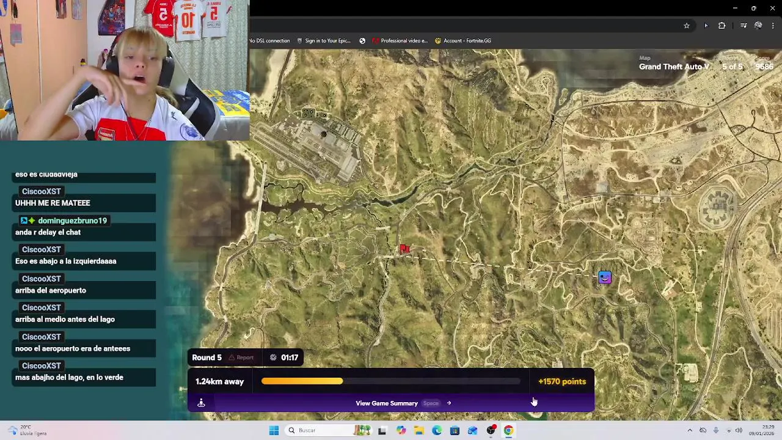The image size is (782, 440).
Task: Click the +1570 points label
Action: [562, 381]
